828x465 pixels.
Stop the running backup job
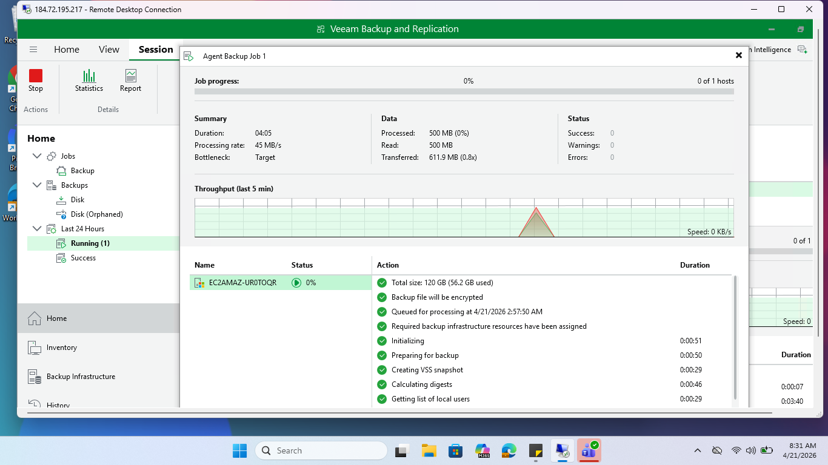point(36,81)
